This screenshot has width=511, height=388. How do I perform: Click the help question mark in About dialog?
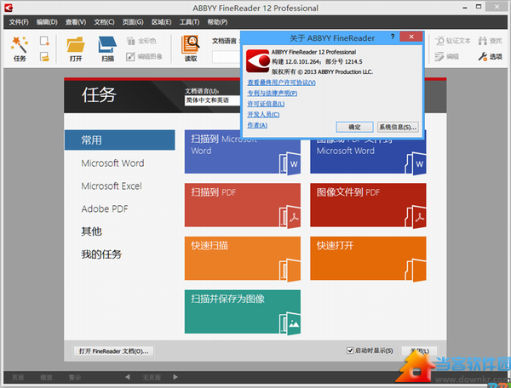coord(393,37)
